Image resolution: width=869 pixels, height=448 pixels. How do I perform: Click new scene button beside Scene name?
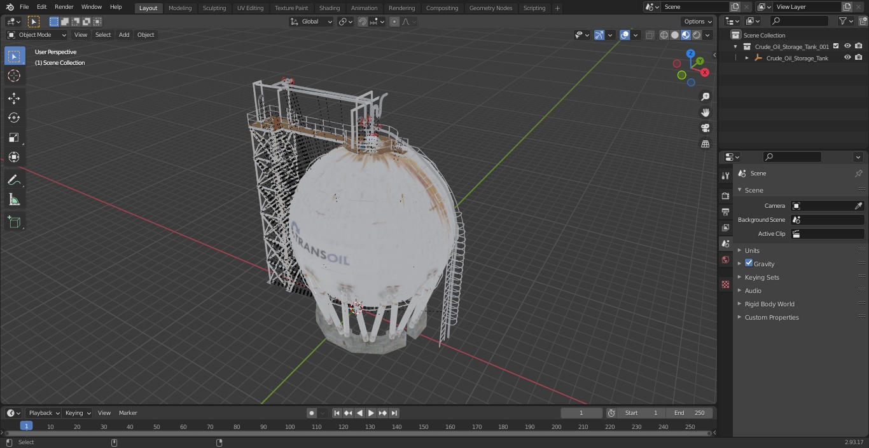click(x=735, y=7)
